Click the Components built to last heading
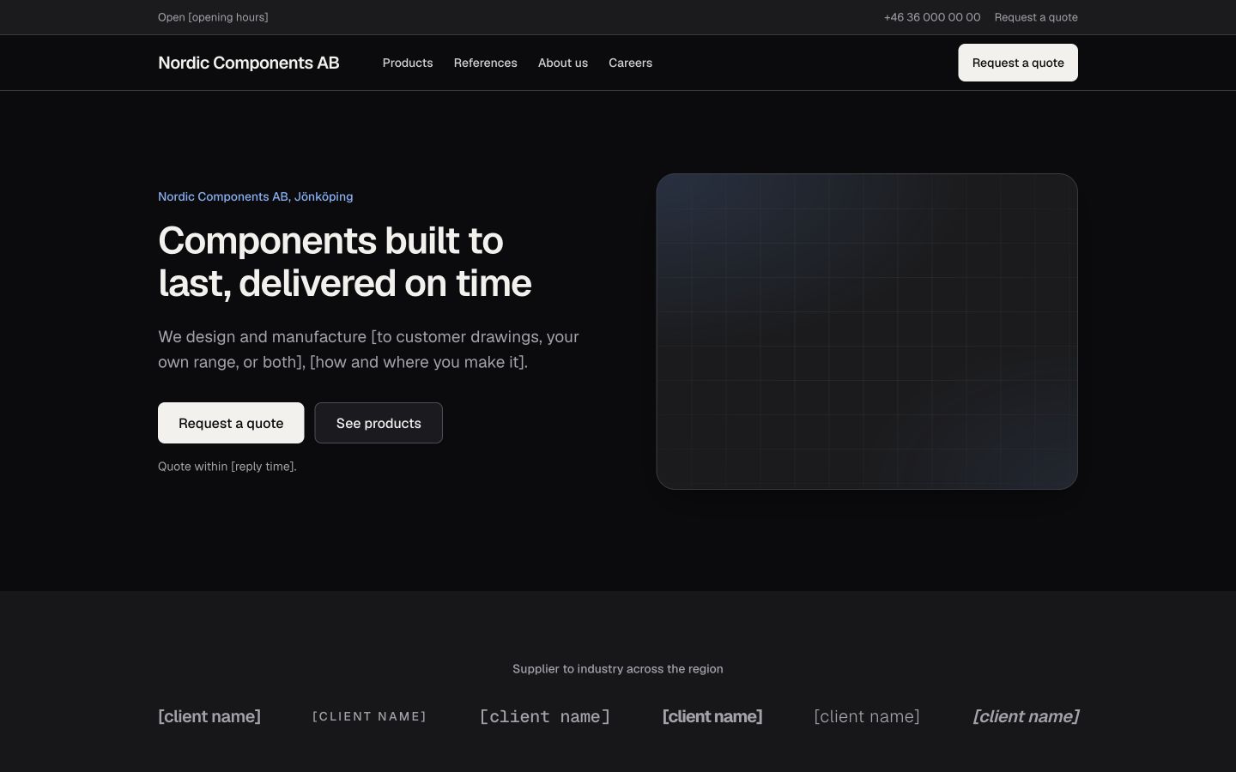The image size is (1236, 772). coord(345,262)
